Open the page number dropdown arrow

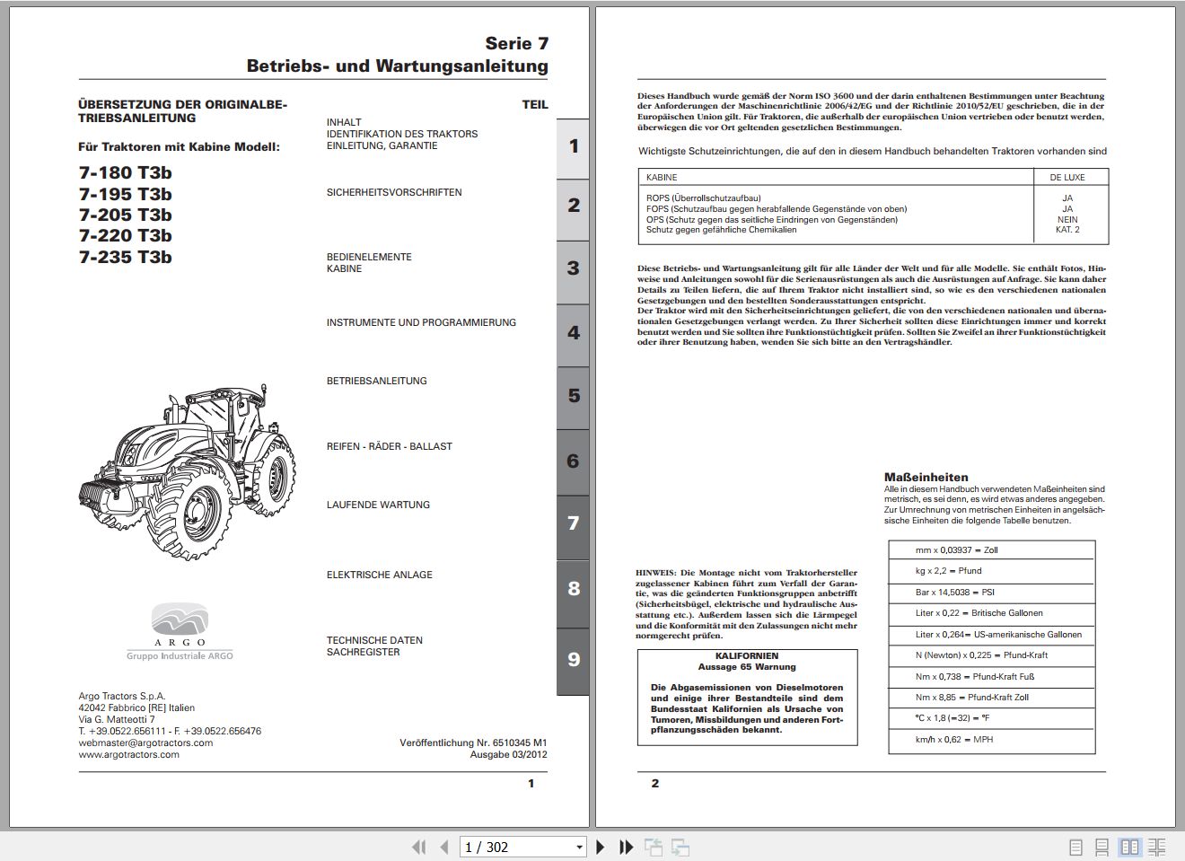point(579,847)
